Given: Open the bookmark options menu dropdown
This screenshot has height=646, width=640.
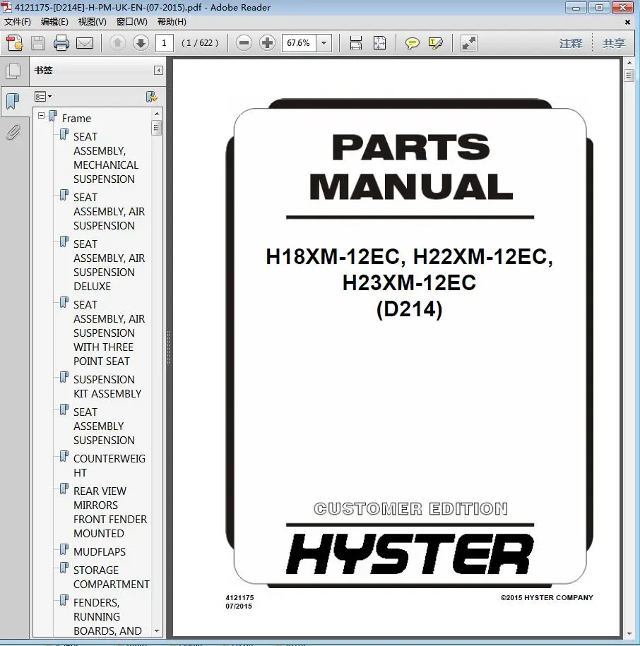Looking at the screenshot, I should click(43, 97).
